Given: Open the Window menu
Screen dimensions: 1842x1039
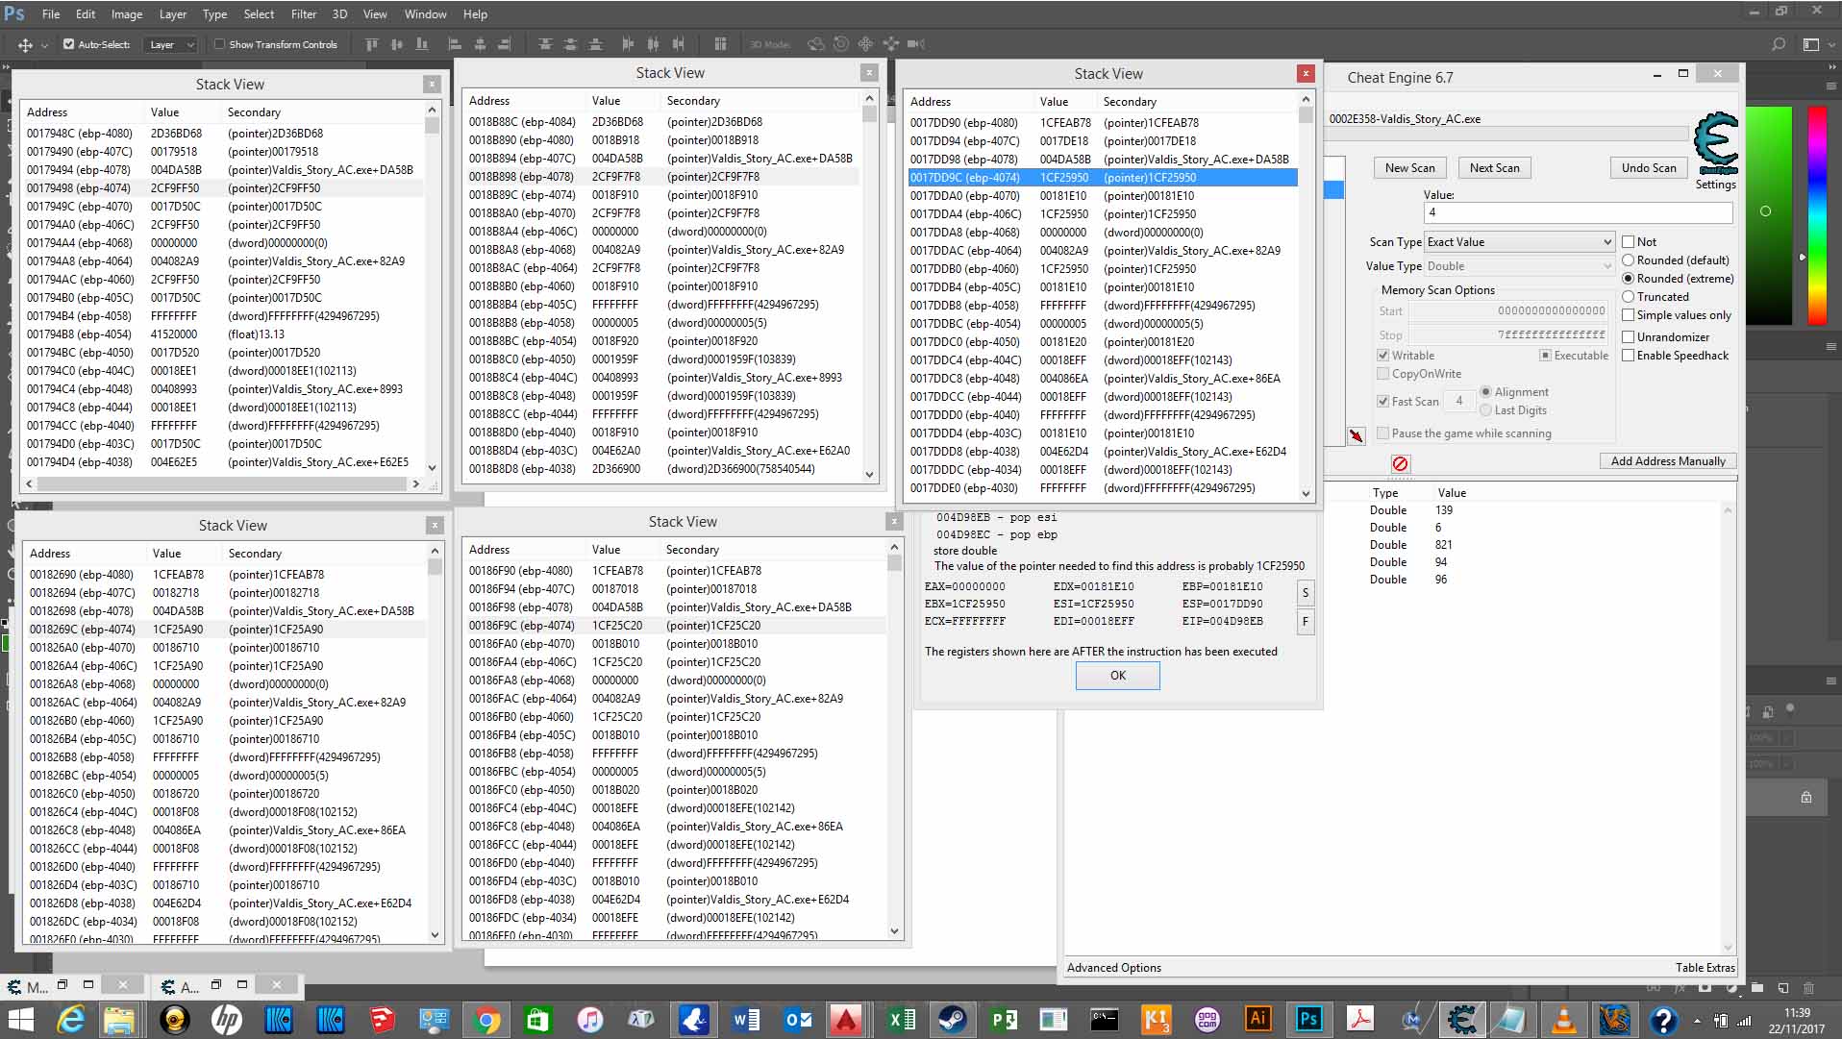Looking at the screenshot, I should [425, 14].
